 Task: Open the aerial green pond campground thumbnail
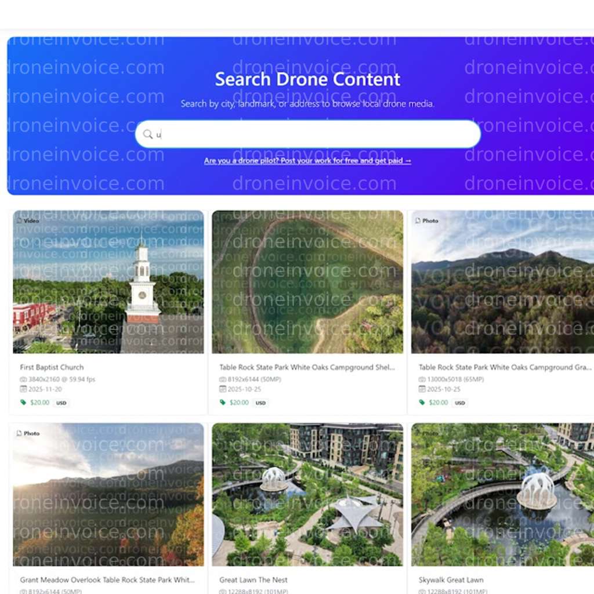click(x=307, y=282)
